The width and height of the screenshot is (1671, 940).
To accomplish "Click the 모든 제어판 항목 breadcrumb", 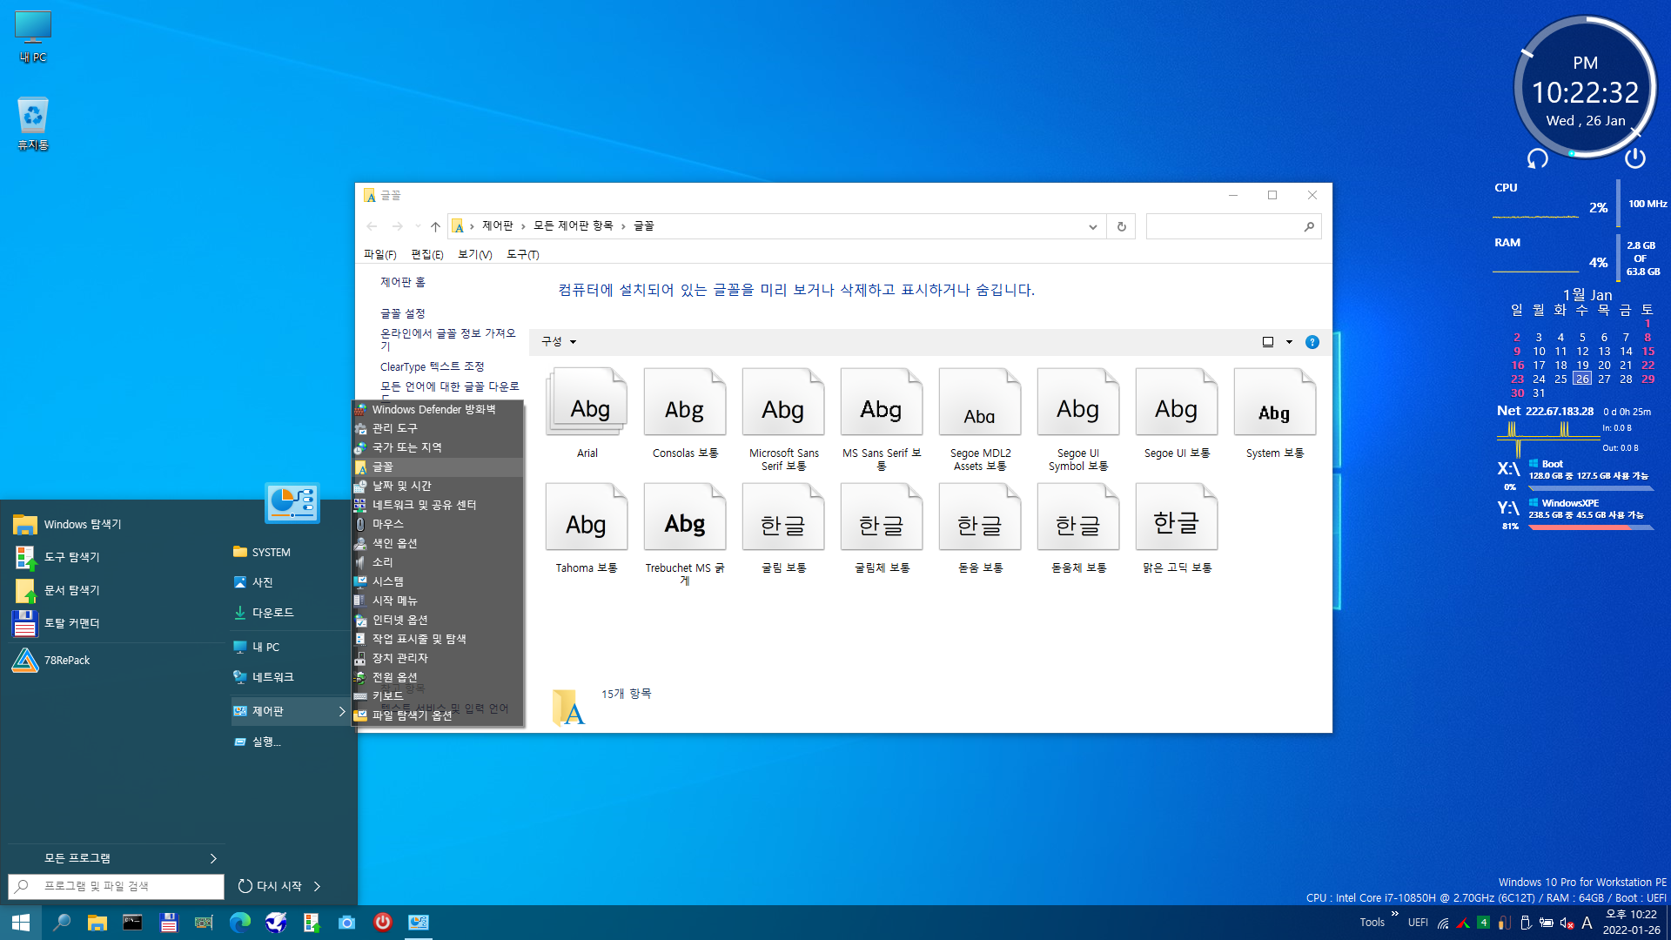I will tap(573, 226).
